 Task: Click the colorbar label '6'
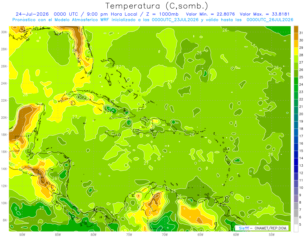tap(300, 217)
